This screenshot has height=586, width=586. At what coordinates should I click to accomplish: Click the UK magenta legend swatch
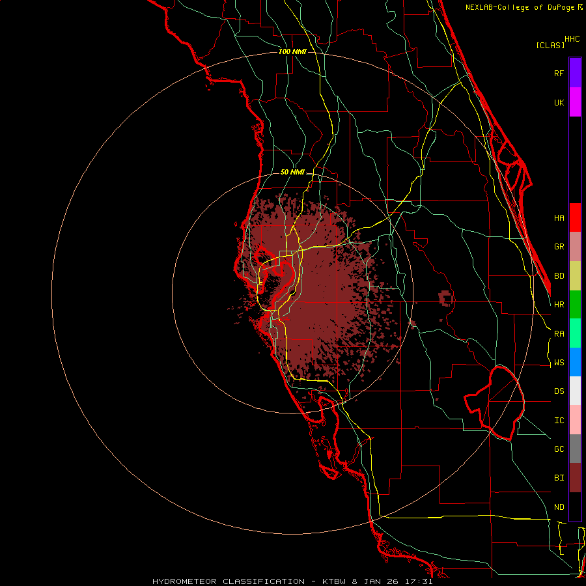point(575,102)
